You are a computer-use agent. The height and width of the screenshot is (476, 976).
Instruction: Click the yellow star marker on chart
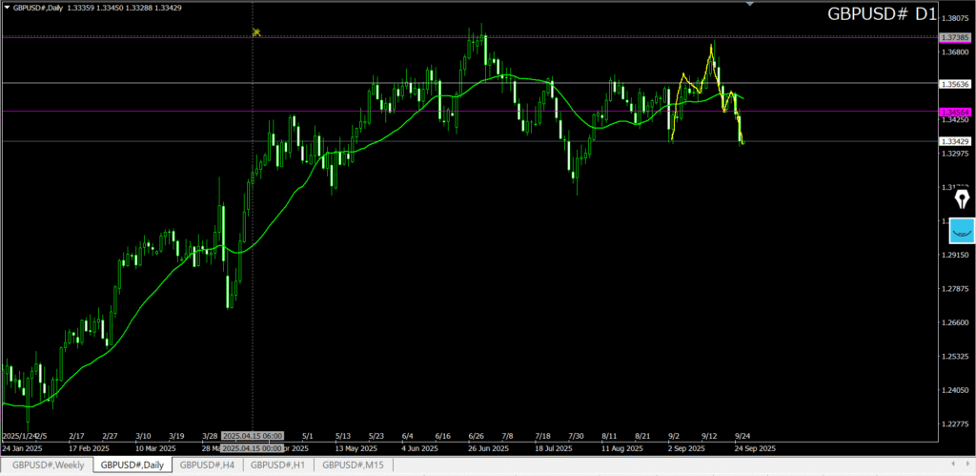[256, 32]
